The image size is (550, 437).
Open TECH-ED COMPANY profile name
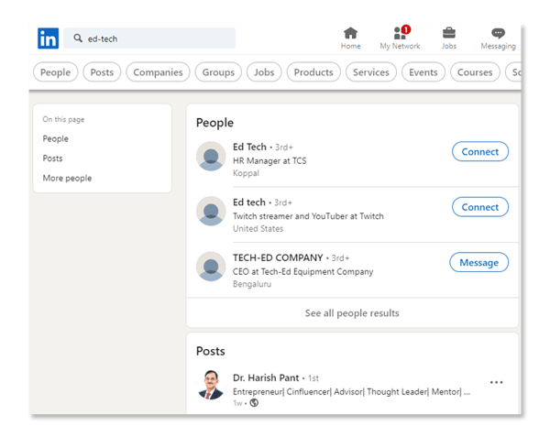click(278, 257)
